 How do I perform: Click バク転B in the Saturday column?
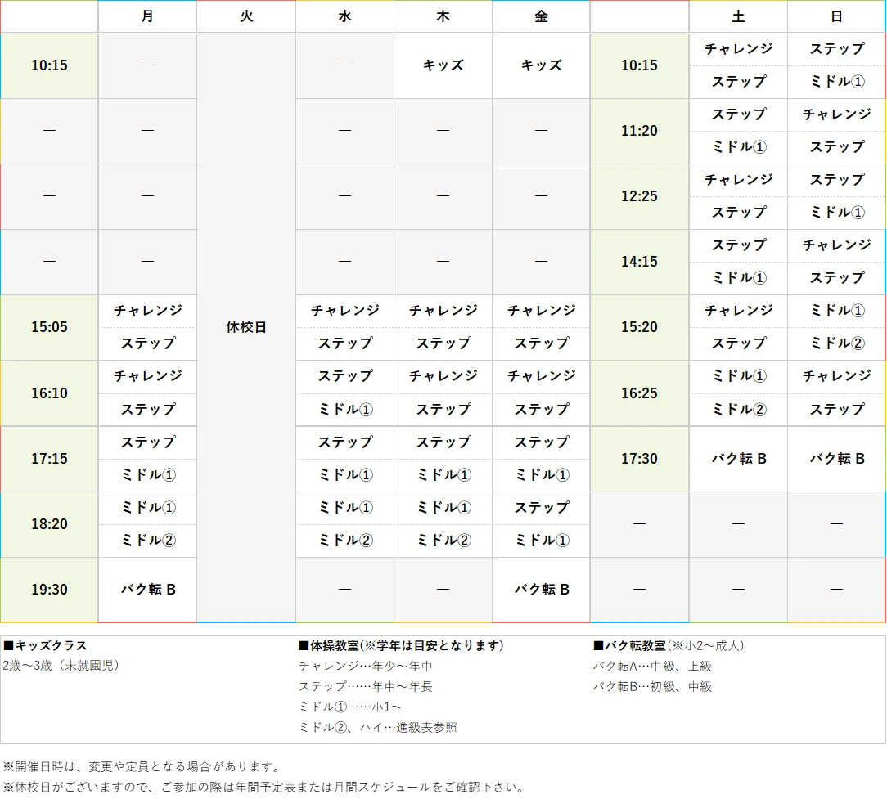point(737,459)
